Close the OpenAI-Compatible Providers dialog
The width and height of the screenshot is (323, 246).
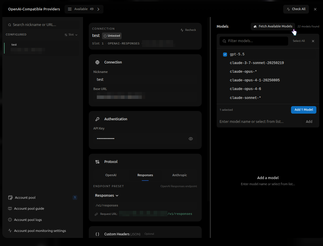[315, 9]
